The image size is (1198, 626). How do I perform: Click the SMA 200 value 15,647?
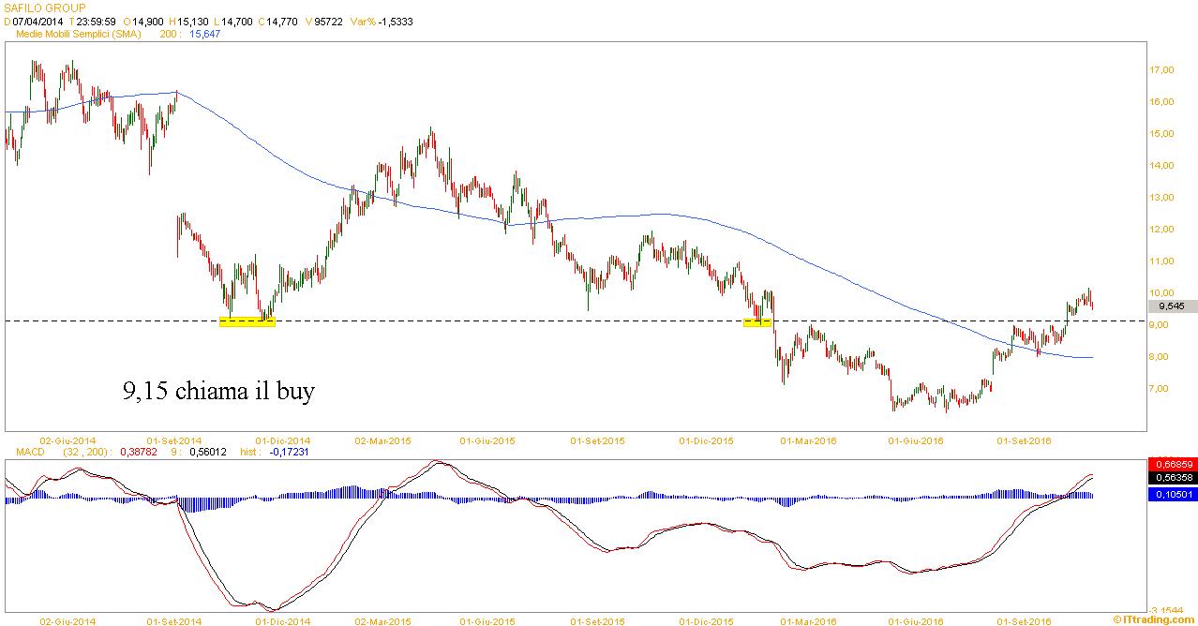coord(204,34)
